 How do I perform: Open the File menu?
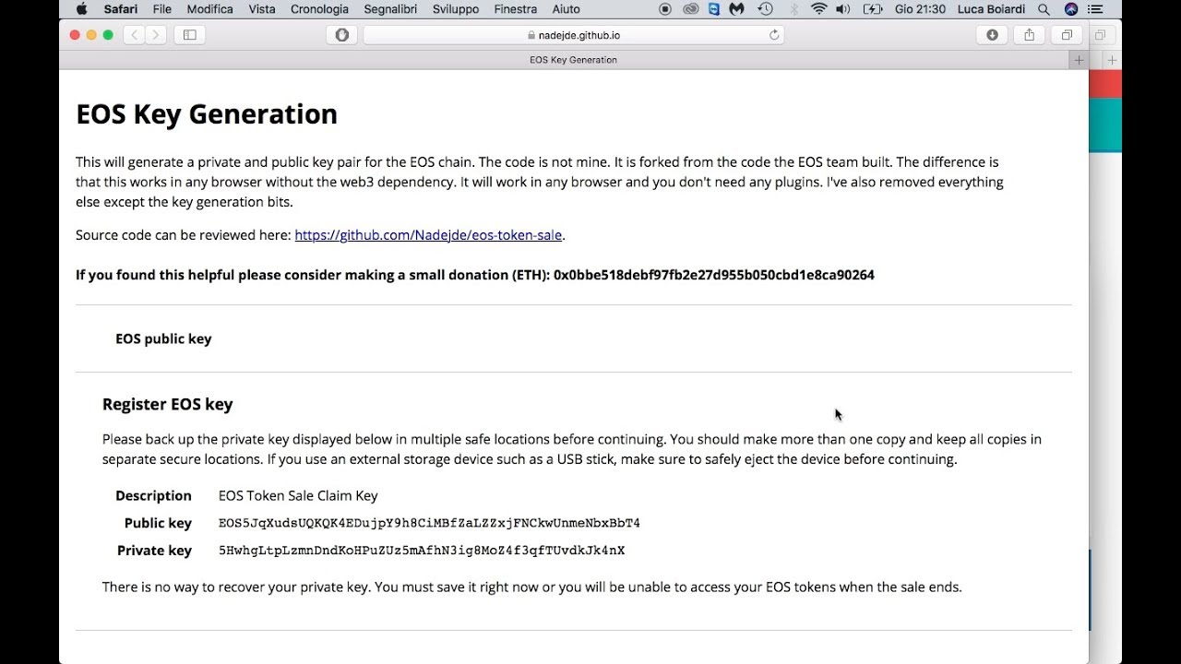point(162,9)
